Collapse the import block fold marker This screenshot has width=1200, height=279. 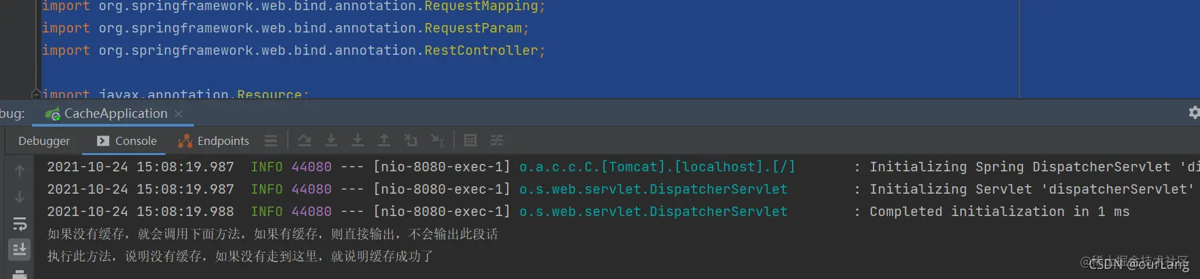(x=36, y=94)
